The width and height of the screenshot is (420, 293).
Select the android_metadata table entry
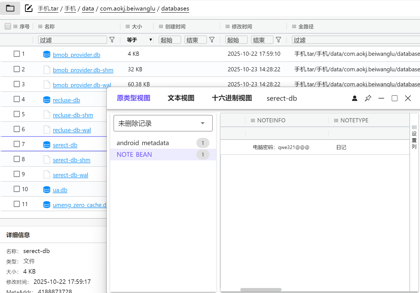pos(143,143)
